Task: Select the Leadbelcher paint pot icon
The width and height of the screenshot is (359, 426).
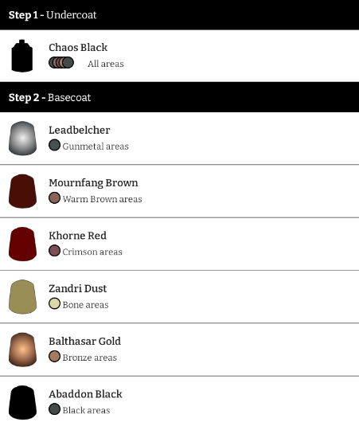Action: (22, 139)
